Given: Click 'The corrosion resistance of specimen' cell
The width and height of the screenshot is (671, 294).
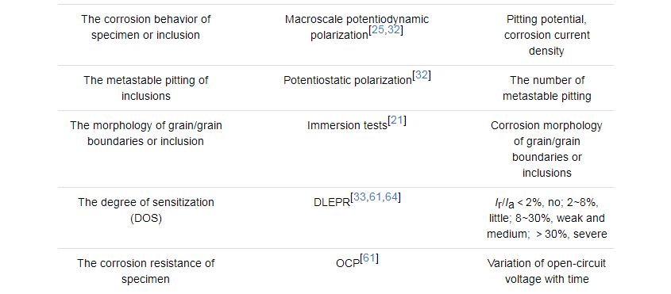Looking at the screenshot, I should pyautogui.click(x=146, y=271).
